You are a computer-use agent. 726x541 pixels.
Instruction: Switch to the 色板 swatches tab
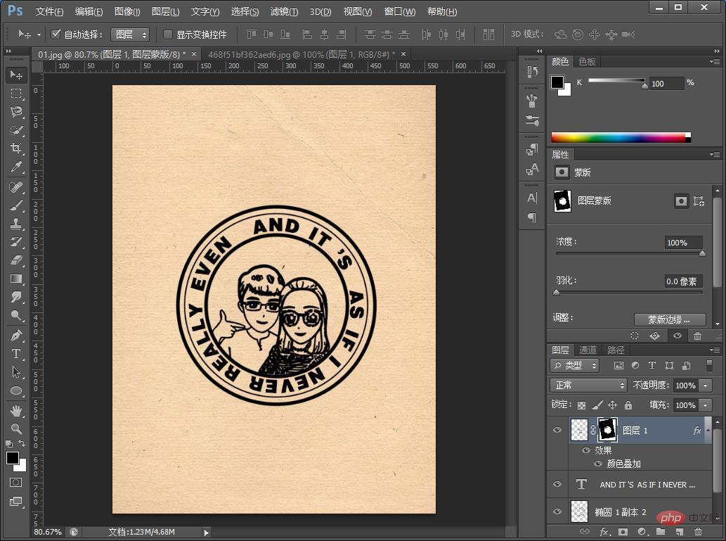[x=587, y=61]
